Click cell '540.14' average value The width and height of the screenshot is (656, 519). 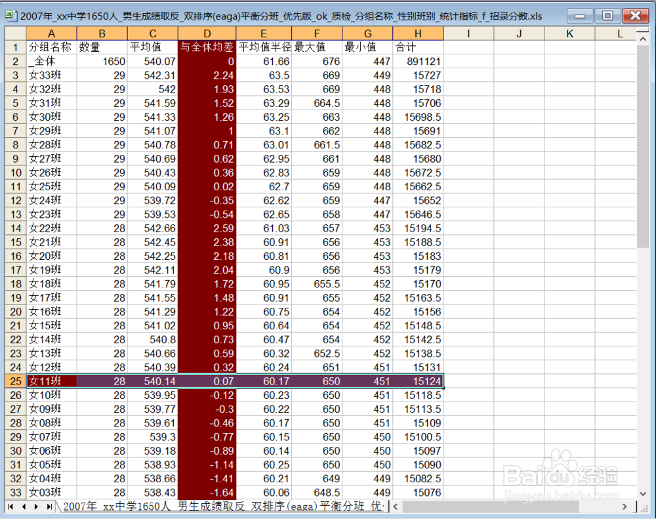point(153,381)
